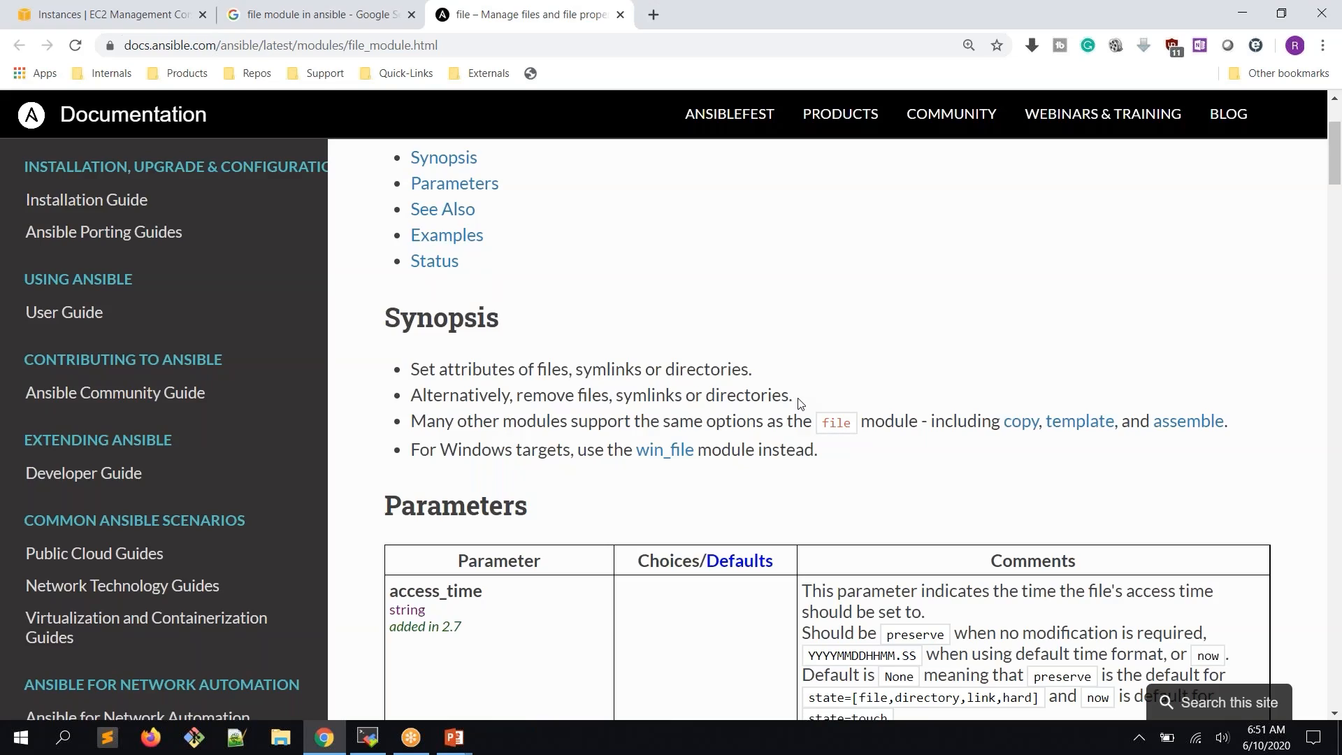Open the Support bookmark folder

316,73
